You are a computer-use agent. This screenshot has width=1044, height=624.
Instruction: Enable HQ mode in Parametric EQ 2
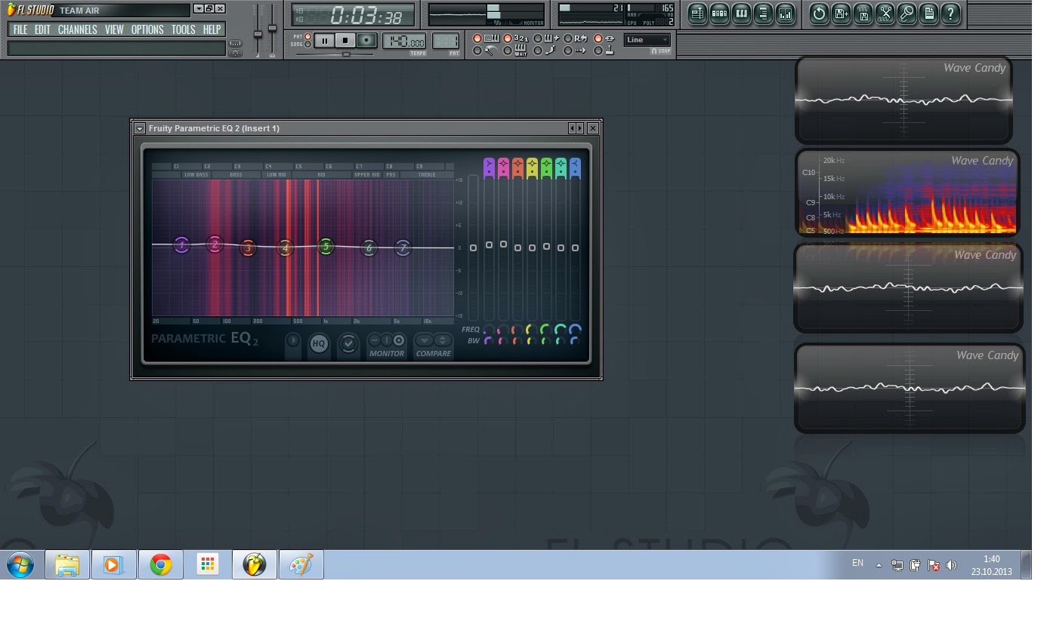[320, 344]
